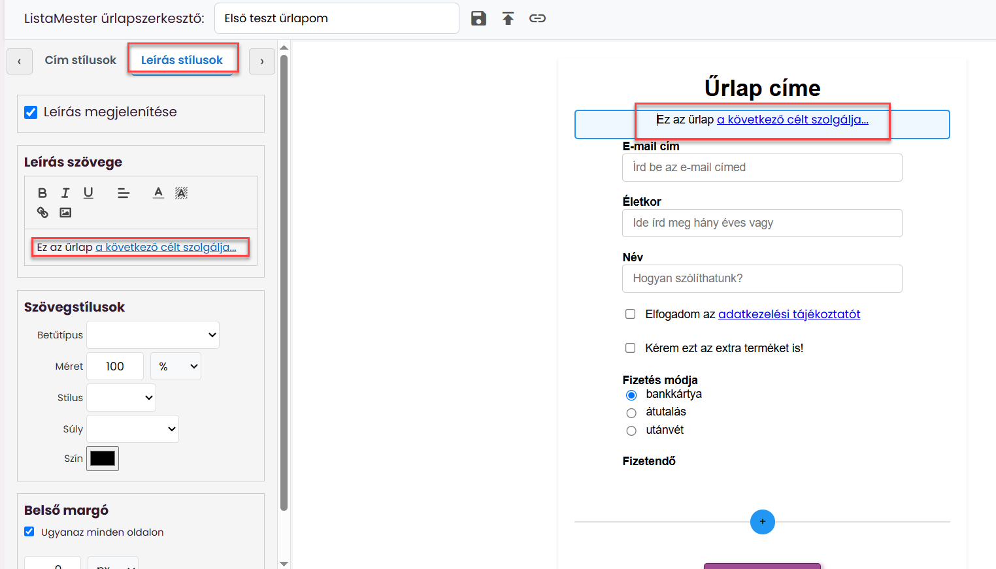996x569 pixels.
Task: Click the blue plus add-field button
Action: pos(762,522)
